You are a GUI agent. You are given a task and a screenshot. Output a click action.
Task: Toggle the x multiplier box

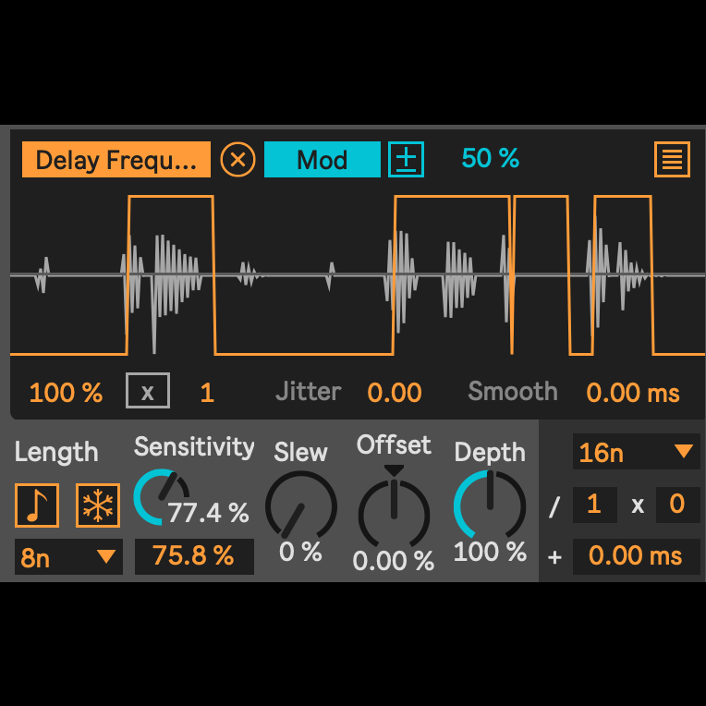[148, 392]
